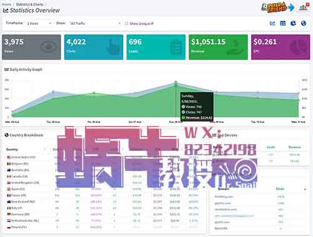This screenshot has height=237, width=313.
Task: Sort domains by Clicks column header
Action: (280, 189)
